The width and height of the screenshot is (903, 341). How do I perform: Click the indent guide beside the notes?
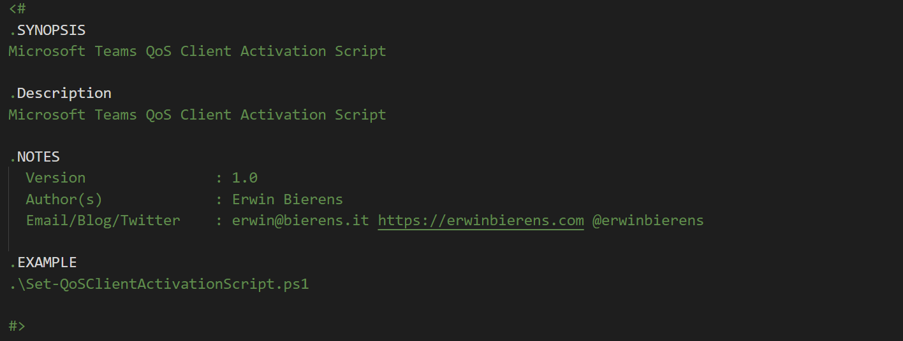click(x=9, y=210)
